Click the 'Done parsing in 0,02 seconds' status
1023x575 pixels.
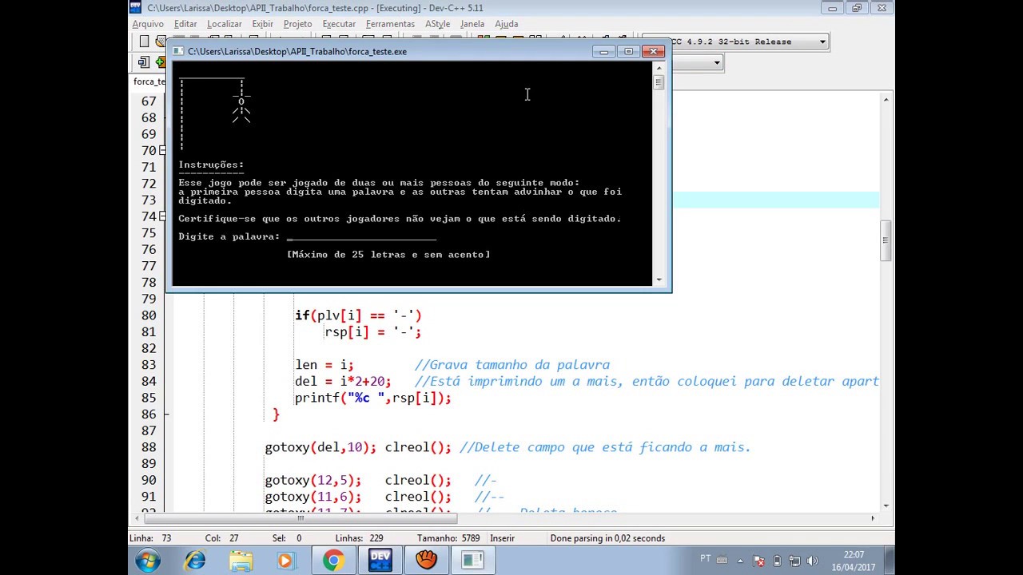tap(607, 538)
